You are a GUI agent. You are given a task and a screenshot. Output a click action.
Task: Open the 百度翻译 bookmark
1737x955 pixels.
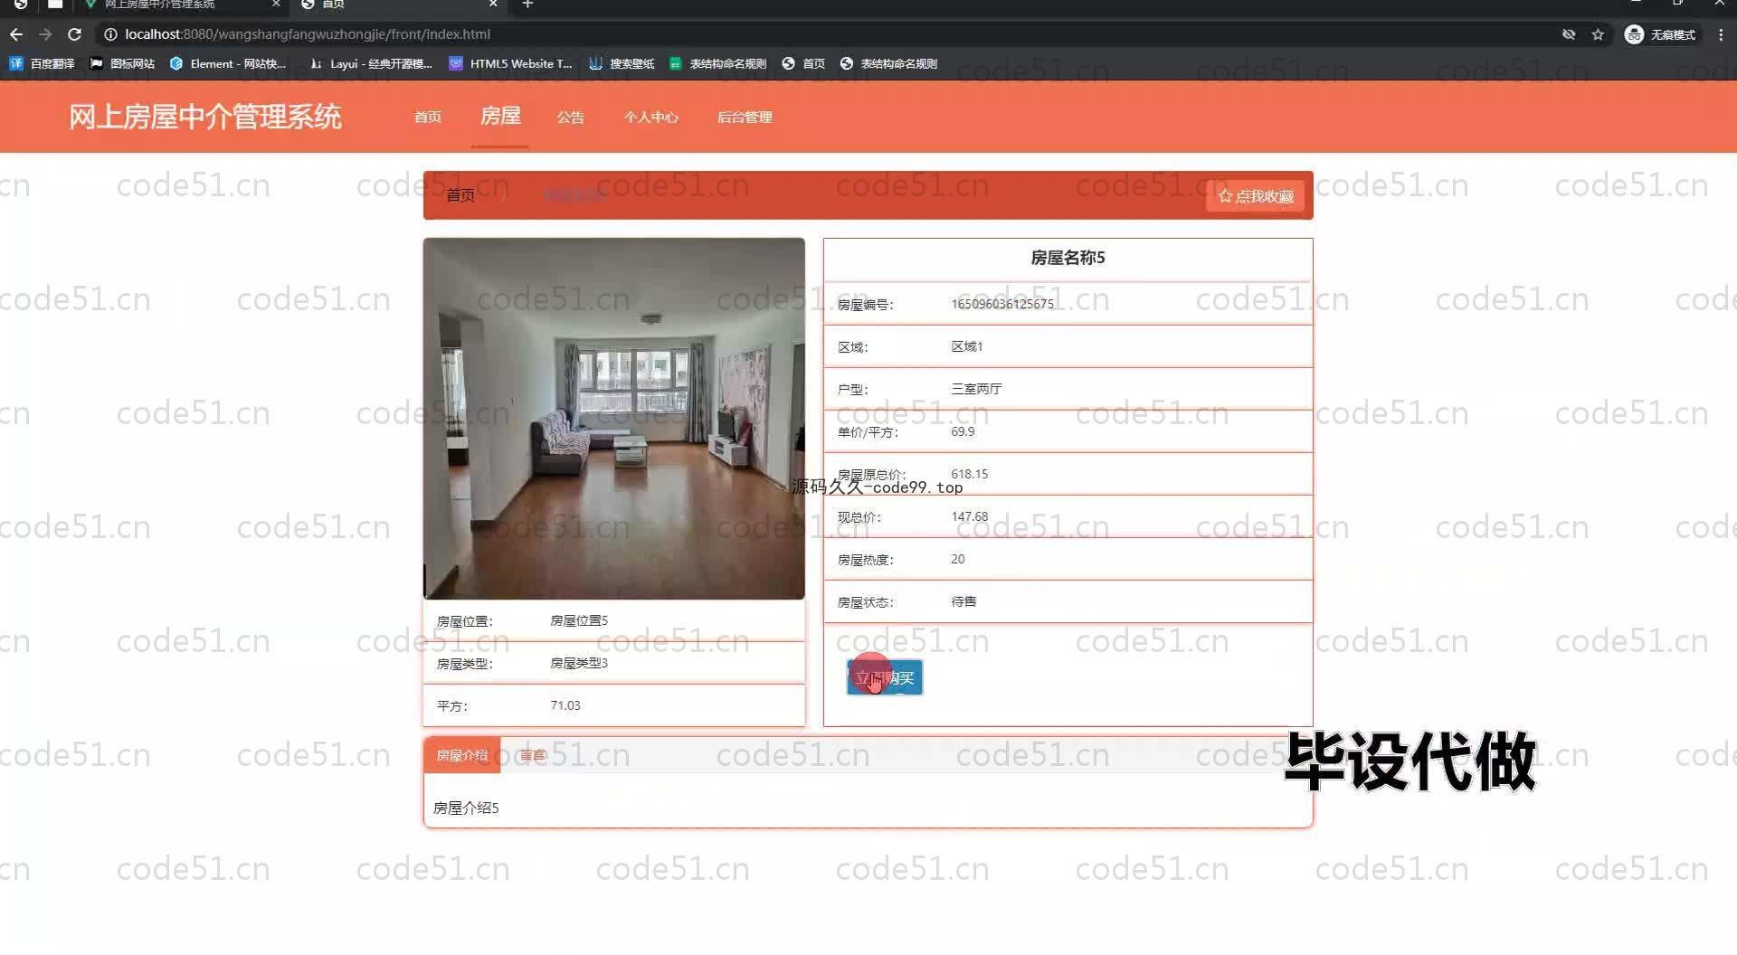[x=42, y=63]
